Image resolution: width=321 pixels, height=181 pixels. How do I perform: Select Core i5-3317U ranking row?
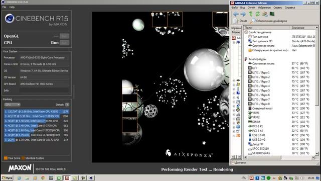[37, 140]
